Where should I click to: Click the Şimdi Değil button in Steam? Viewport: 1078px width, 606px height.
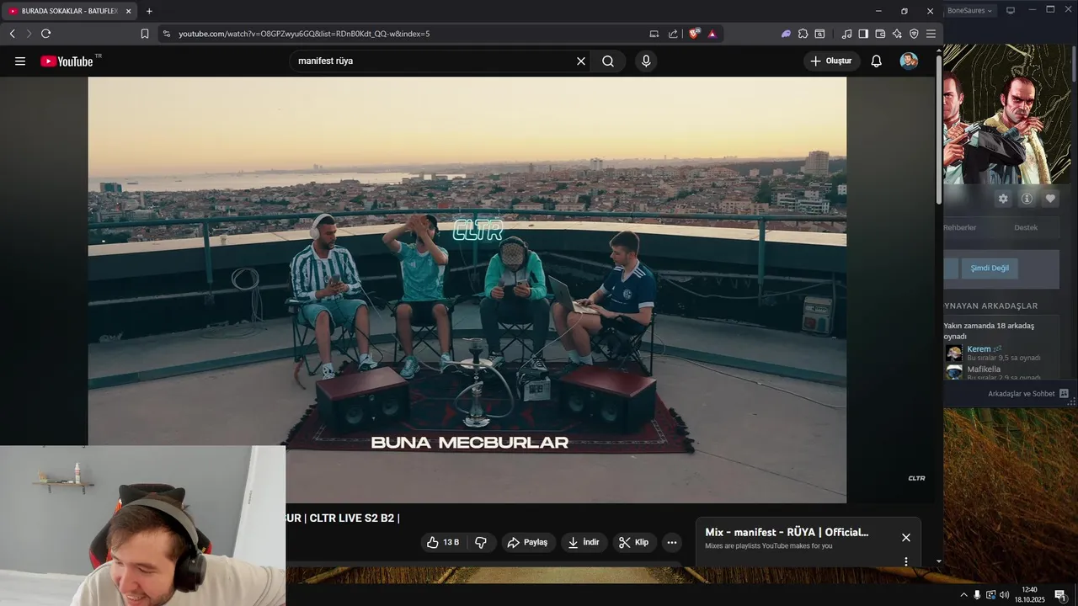point(990,268)
